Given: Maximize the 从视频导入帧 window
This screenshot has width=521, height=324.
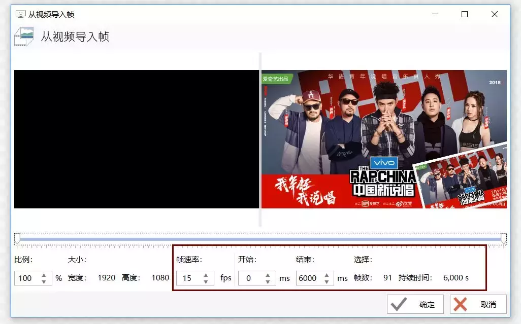Looking at the screenshot, I should (465, 14).
